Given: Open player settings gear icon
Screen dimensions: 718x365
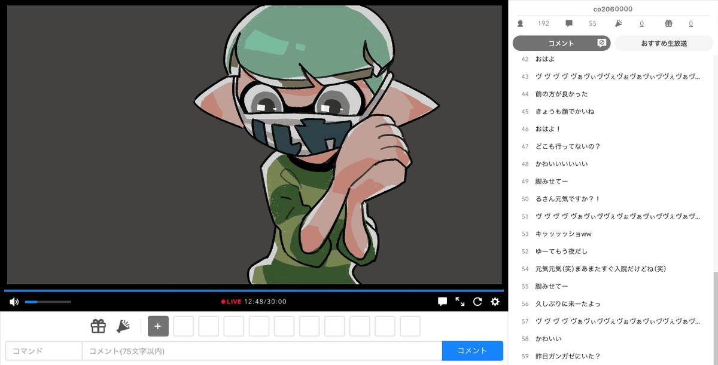Looking at the screenshot, I should click(495, 302).
